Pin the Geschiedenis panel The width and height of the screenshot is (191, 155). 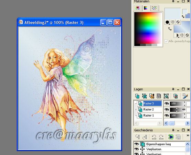(x=173, y=130)
